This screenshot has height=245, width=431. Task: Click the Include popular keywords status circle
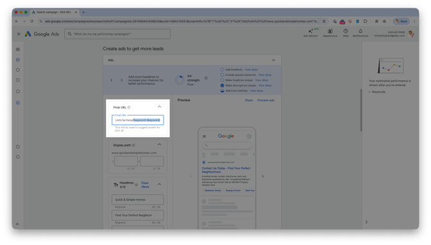(222, 75)
